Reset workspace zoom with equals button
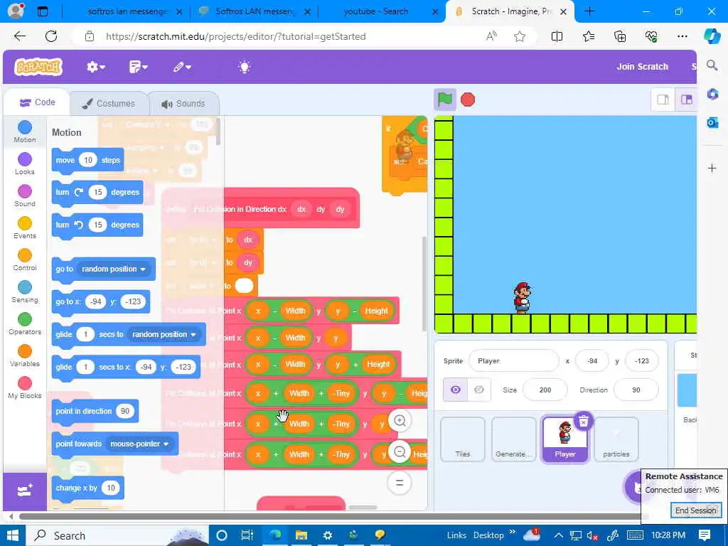Viewport: 728px width, 546px height. click(x=400, y=483)
